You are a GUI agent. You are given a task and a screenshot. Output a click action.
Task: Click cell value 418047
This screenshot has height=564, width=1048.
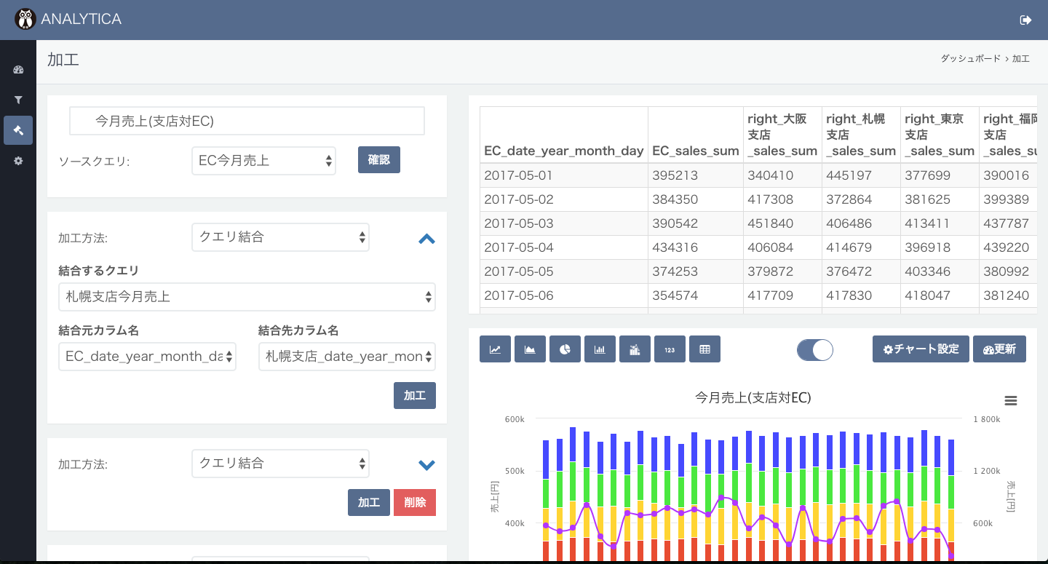click(940, 295)
